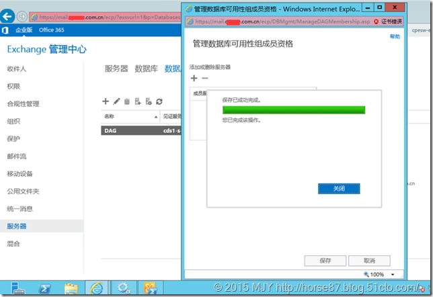Click the browser back arrow button

9,16
